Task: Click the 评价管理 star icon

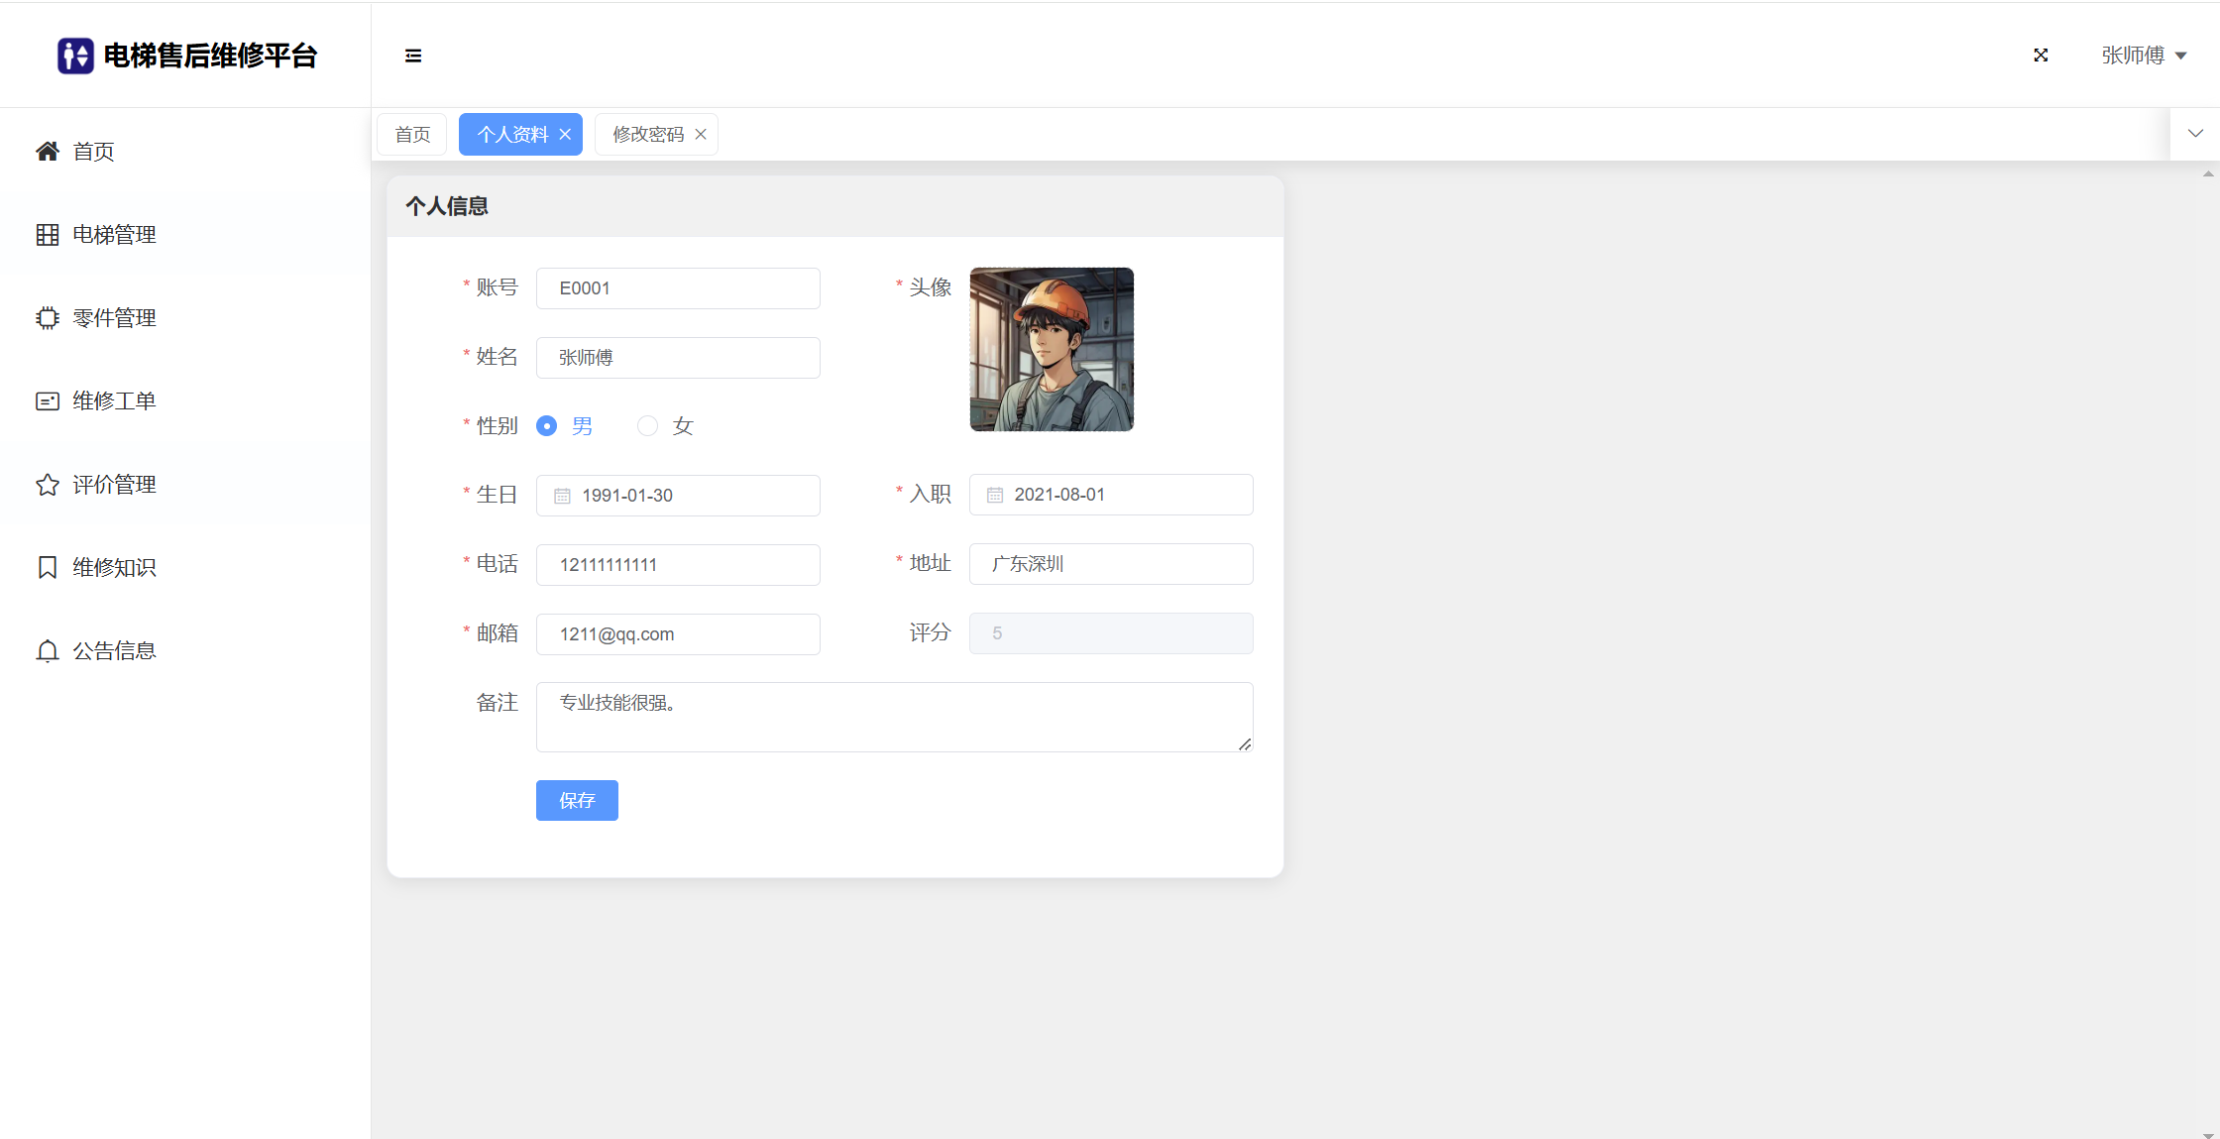Action: 48,485
